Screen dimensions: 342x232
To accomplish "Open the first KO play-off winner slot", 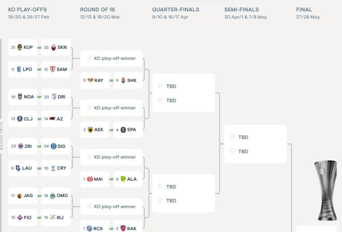I will (x=111, y=59).
